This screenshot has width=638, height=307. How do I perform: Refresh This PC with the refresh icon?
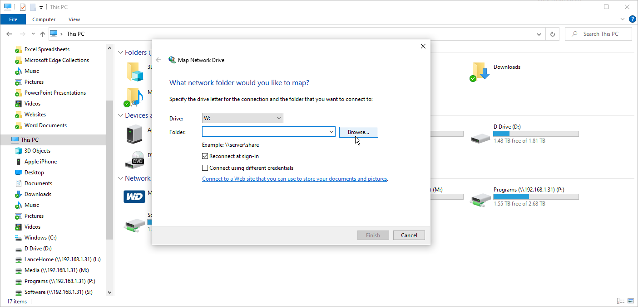click(552, 34)
